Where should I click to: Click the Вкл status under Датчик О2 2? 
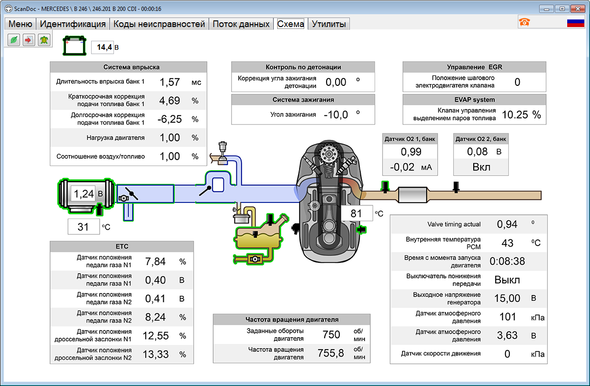[481, 167]
